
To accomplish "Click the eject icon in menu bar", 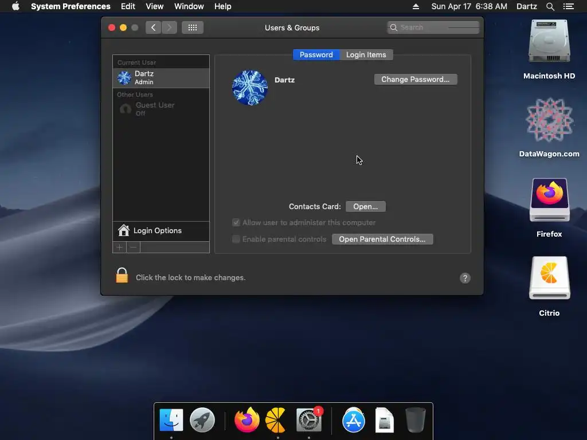I will [416, 6].
